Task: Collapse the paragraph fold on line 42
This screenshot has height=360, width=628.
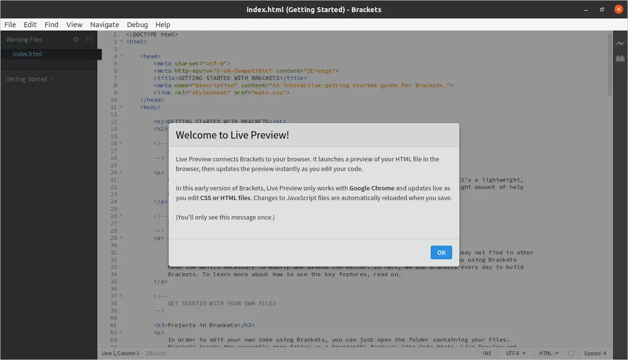Action: [x=121, y=332]
